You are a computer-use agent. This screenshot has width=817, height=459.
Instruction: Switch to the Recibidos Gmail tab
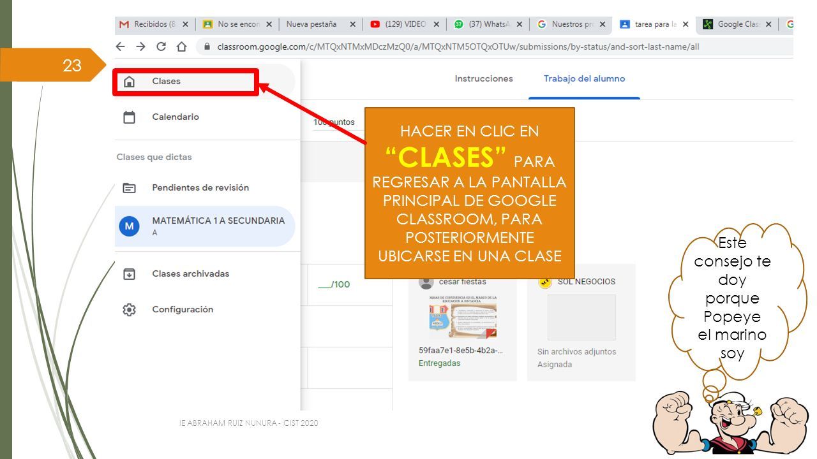[154, 24]
